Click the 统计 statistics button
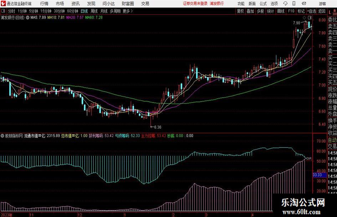The height and width of the screenshot is (217, 337). (270, 11)
